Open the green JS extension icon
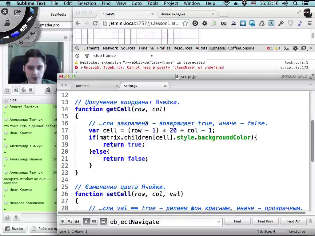Viewport: 315px width, 236px height. click(x=214, y=23)
